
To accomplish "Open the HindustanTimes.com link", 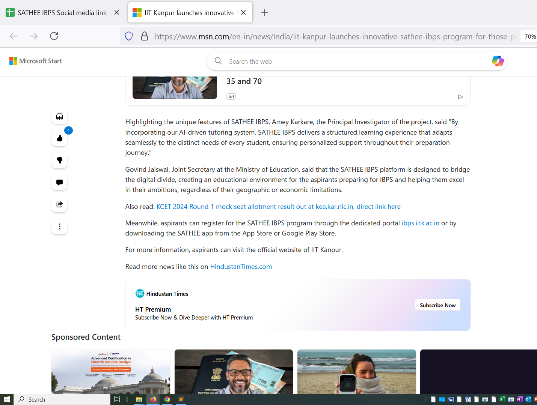I will [x=241, y=267].
